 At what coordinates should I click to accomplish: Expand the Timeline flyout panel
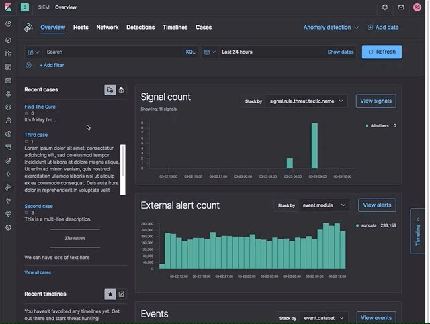[417, 231]
